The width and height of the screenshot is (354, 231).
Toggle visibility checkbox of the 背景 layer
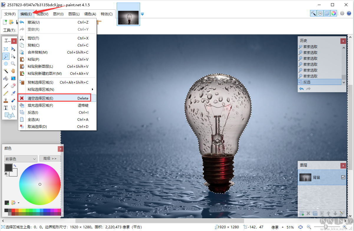click(x=344, y=177)
